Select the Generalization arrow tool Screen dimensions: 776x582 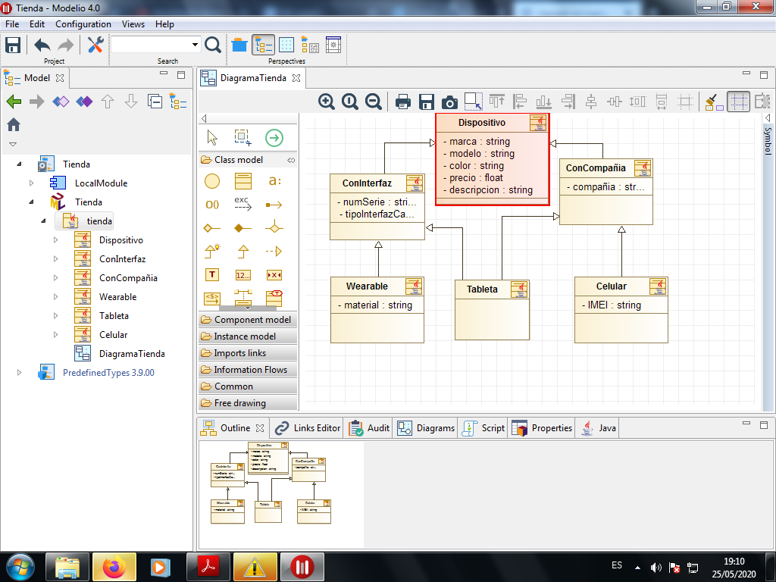[x=243, y=252]
